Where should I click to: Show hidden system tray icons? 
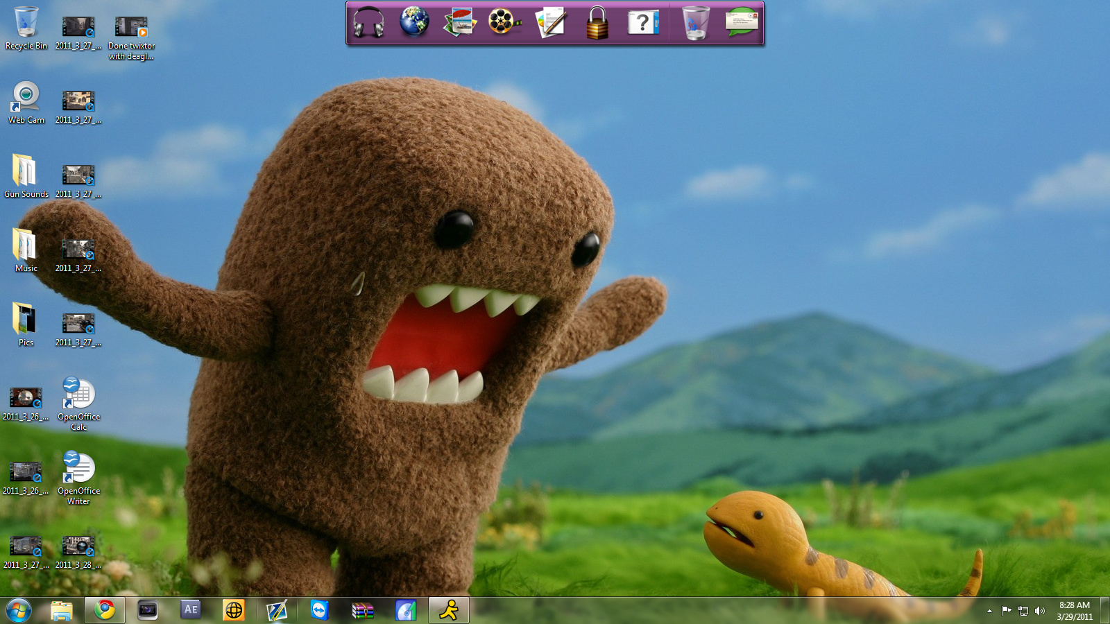[989, 611]
